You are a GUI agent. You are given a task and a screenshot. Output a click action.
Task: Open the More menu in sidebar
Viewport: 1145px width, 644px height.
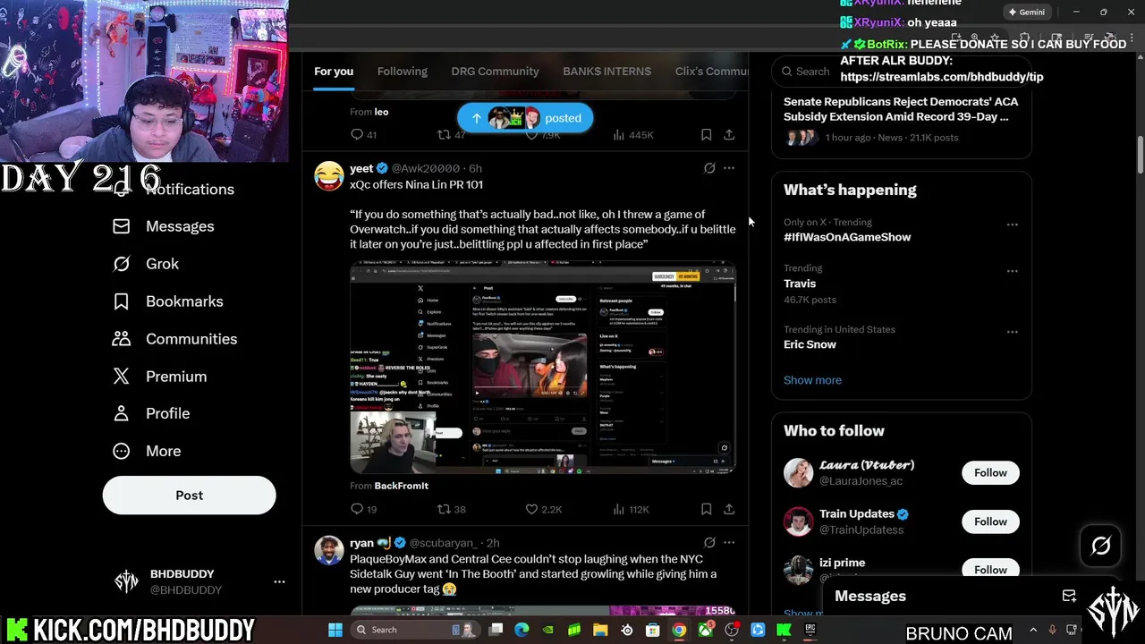coord(163,451)
